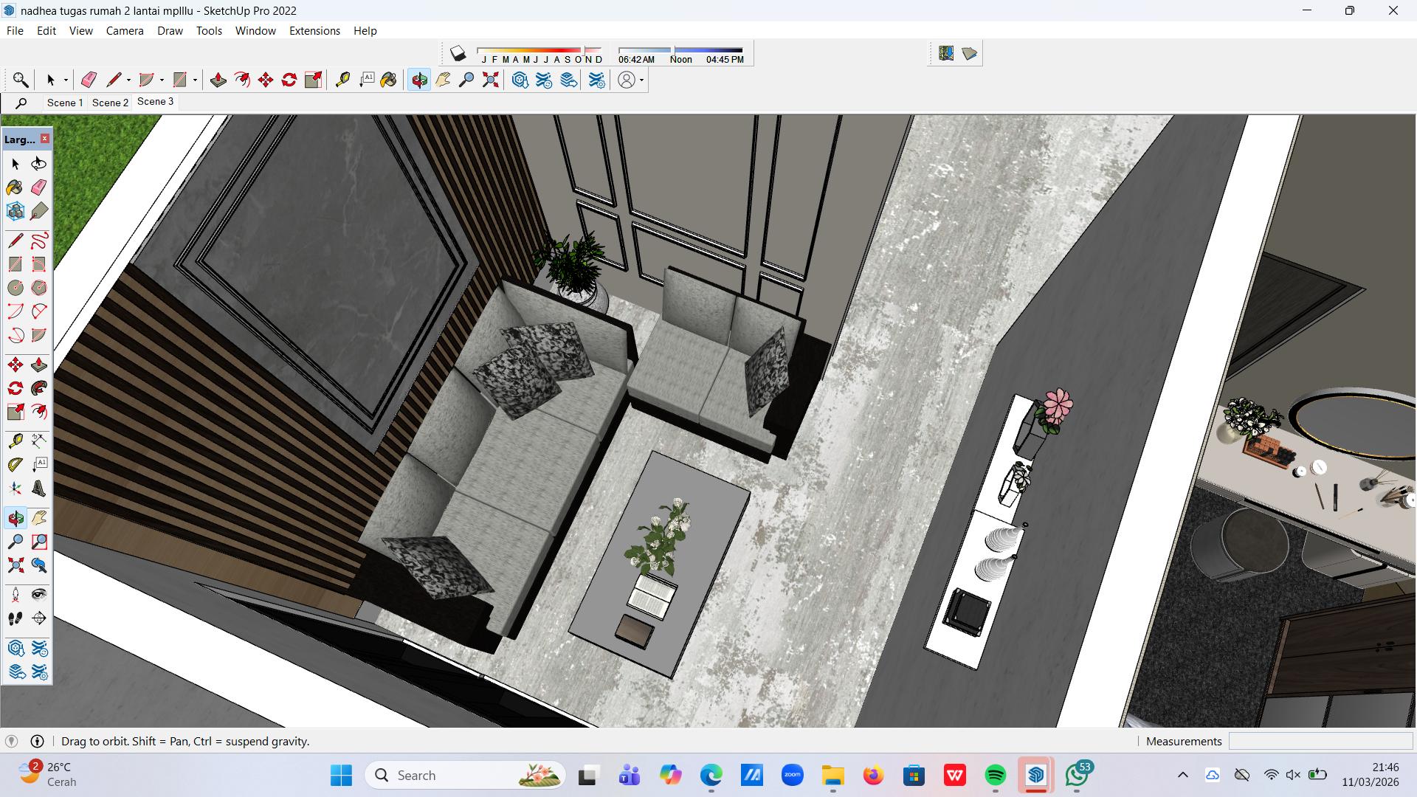Screen dimensions: 1417x797
Task: Open the Extensions menu
Action: pyautogui.click(x=314, y=31)
